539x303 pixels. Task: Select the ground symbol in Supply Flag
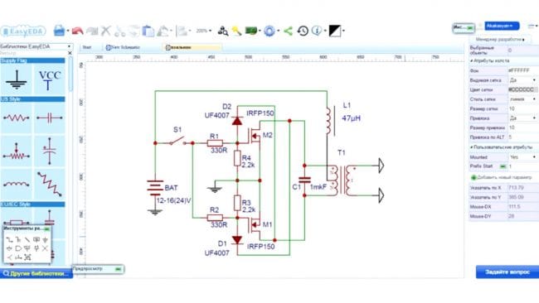(x=17, y=79)
